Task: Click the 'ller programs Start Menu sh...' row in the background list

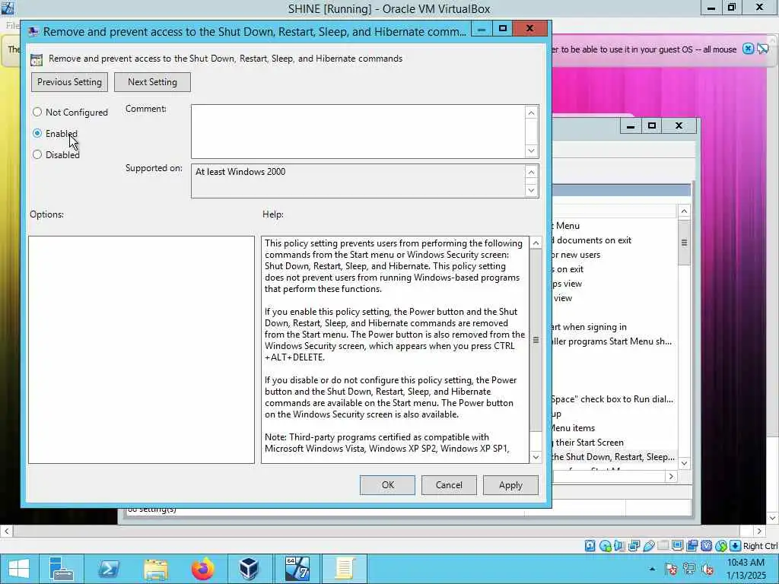Action: (x=614, y=341)
